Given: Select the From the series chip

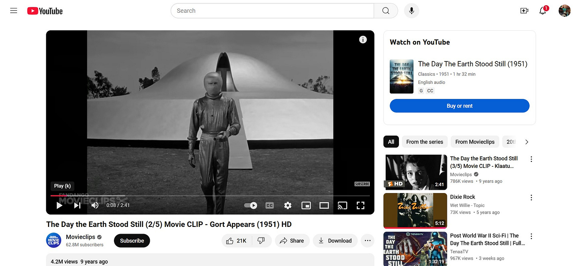Looking at the screenshot, I should 425,142.
